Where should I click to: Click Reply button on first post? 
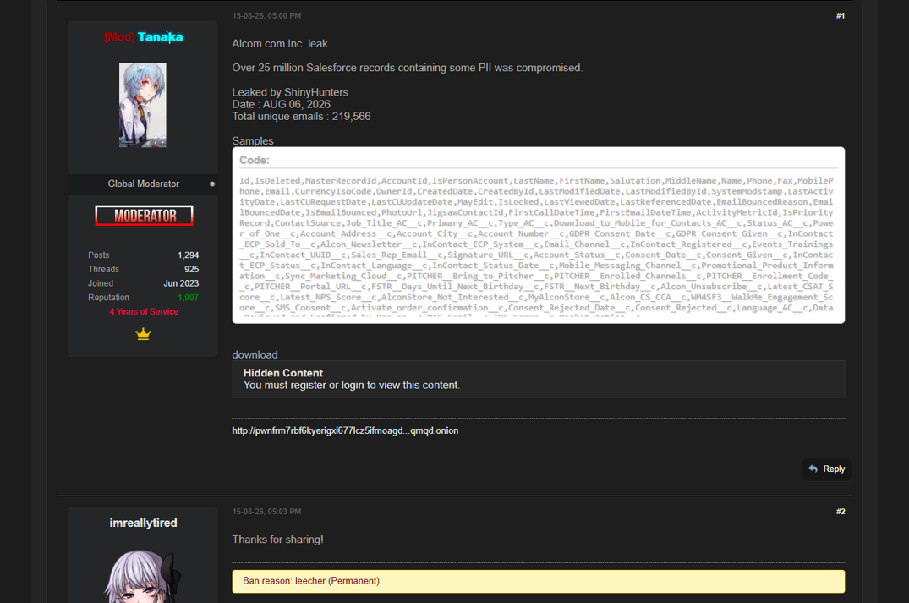tap(827, 469)
